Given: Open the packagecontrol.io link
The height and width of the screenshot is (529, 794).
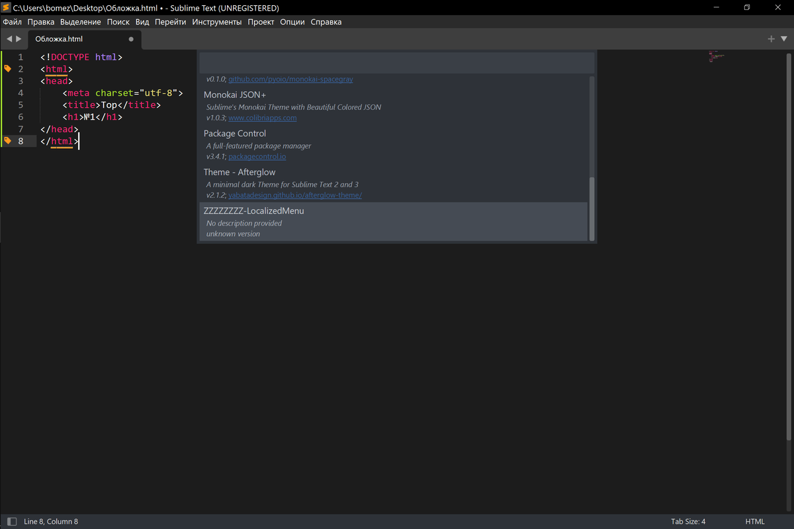Looking at the screenshot, I should 257,157.
